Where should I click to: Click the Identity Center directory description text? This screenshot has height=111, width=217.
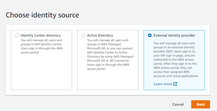[x=42, y=46]
